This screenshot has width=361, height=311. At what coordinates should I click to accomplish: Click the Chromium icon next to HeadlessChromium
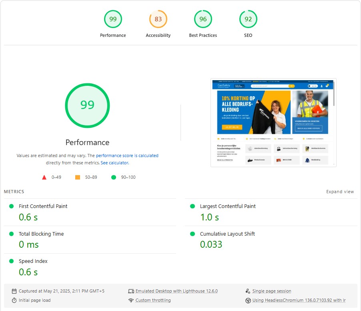click(249, 300)
